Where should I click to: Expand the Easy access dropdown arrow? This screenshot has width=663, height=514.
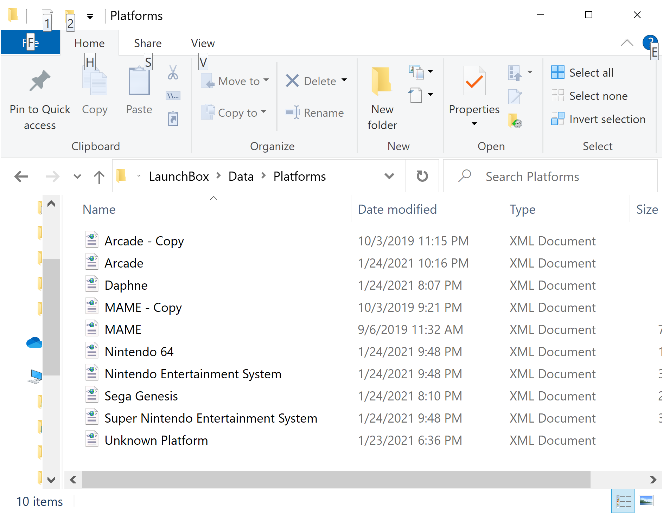click(x=430, y=95)
